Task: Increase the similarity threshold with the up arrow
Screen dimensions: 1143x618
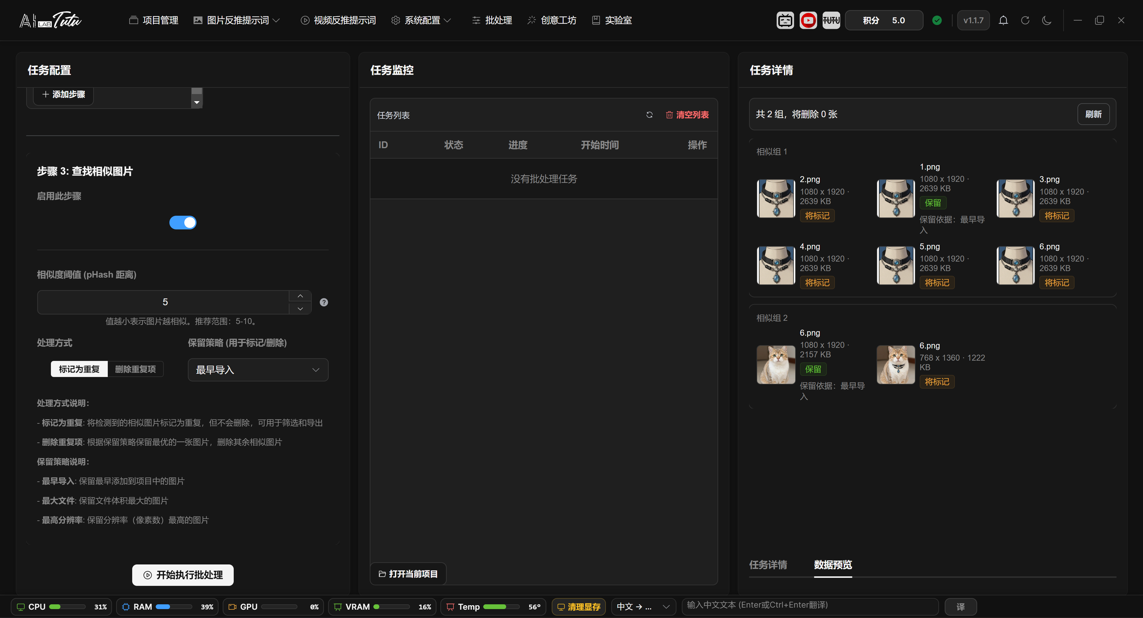Action: (x=300, y=296)
